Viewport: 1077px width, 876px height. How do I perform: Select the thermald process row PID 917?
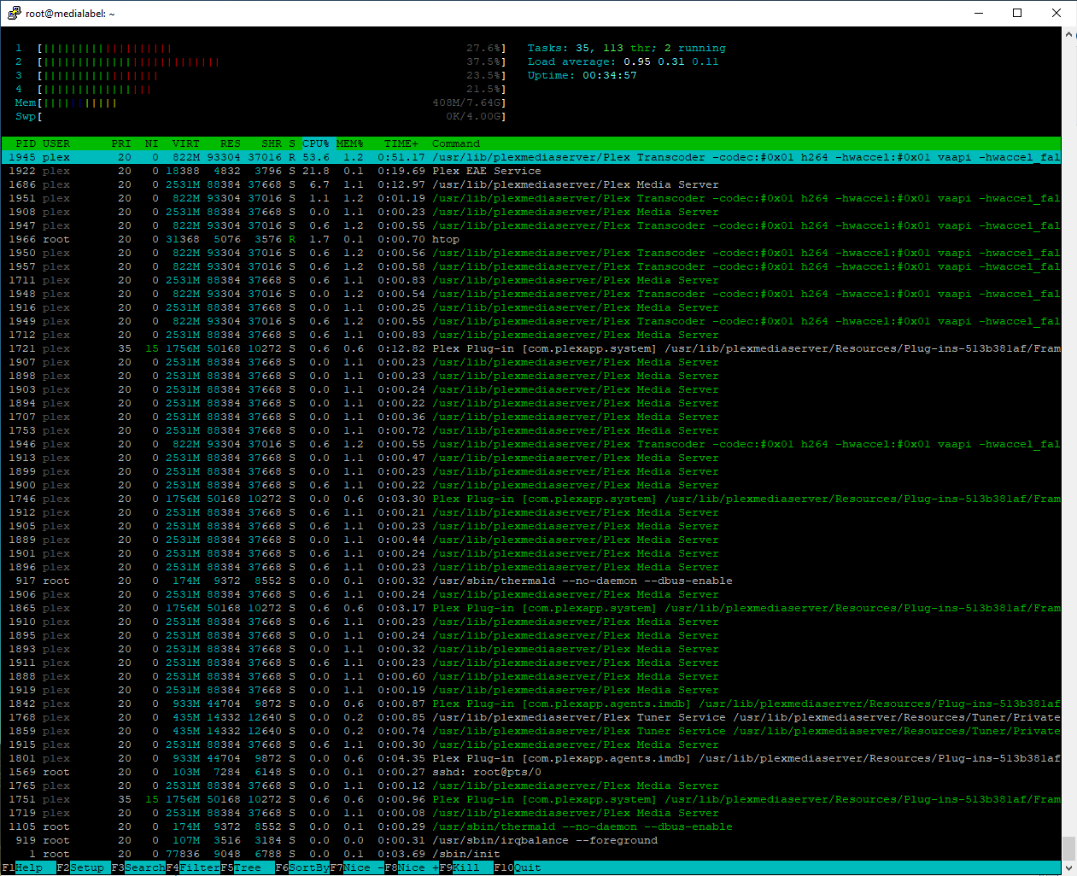tap(531, 581)
